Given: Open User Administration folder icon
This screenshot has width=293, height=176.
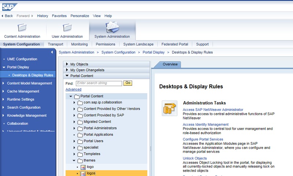Looking at the screenshot, I should click(x=67, y=27).
